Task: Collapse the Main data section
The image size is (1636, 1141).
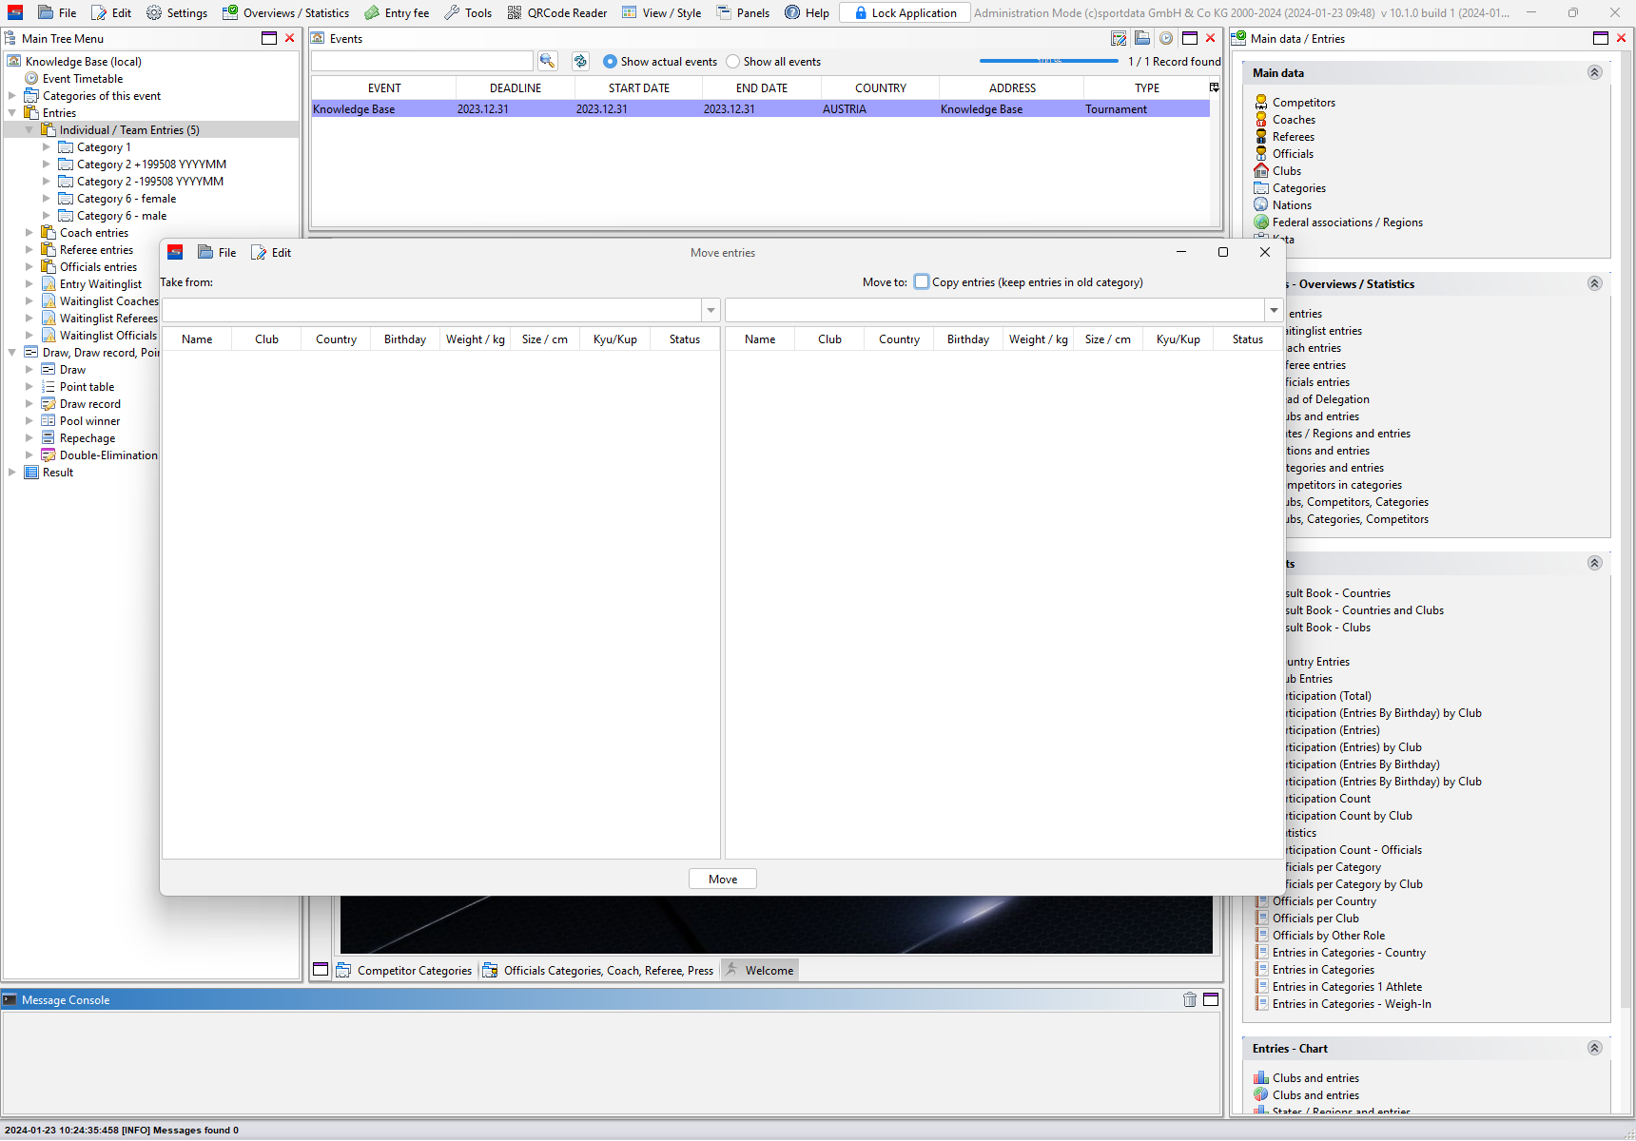Action: click(x=1595, y=72)
